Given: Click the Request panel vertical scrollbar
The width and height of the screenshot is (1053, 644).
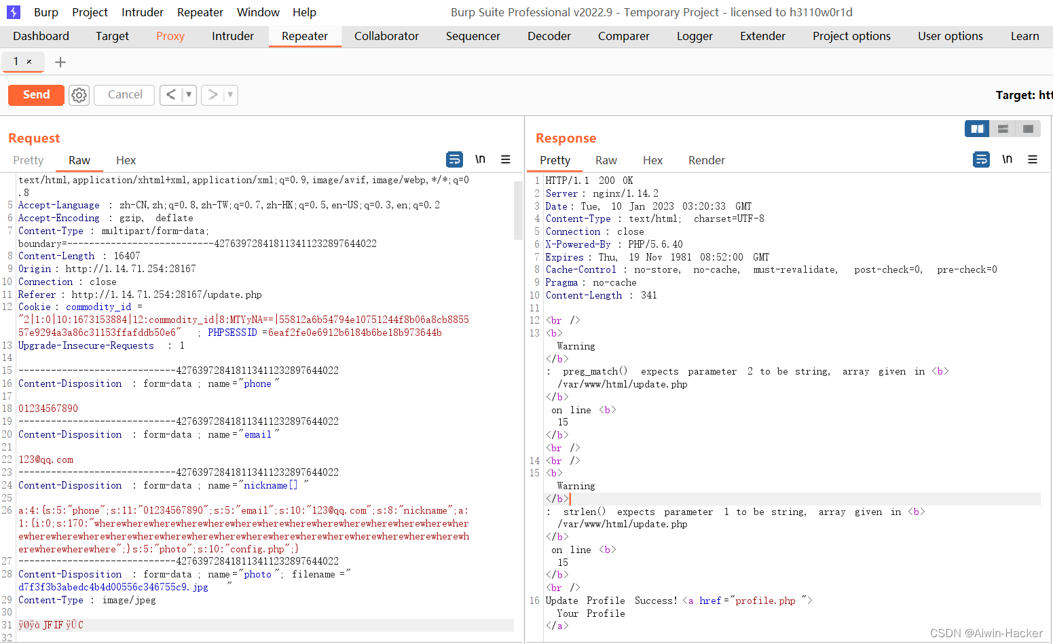Looking at the screenshot, I should pos(519,210).
